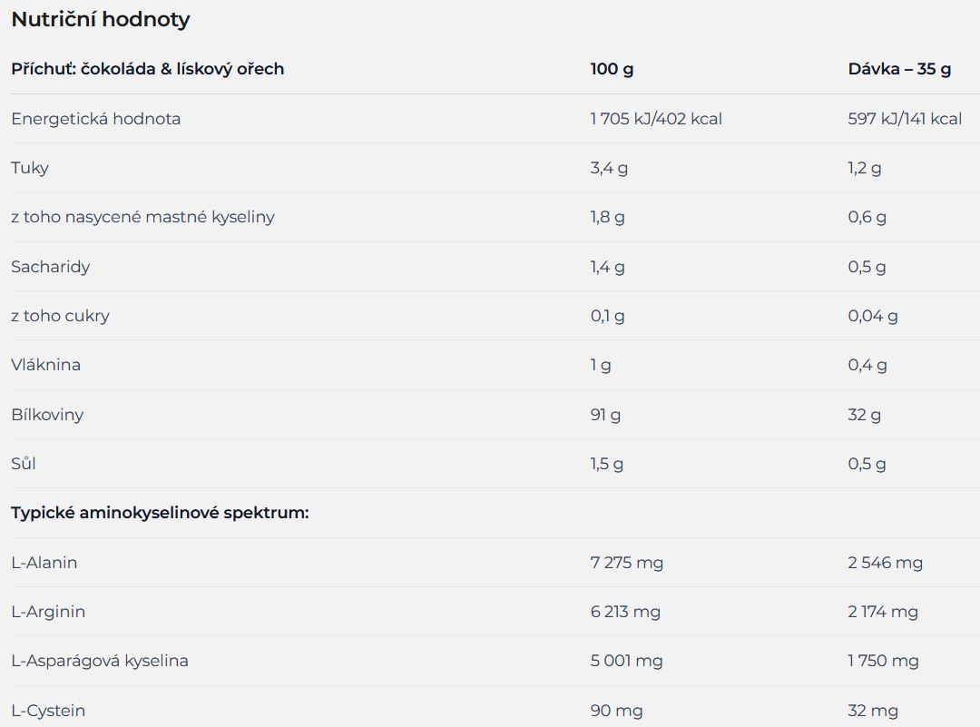Click the 6 213 mg L-Arginin value
This screenshot has height=727, width=980.
[x=625, y=612]
